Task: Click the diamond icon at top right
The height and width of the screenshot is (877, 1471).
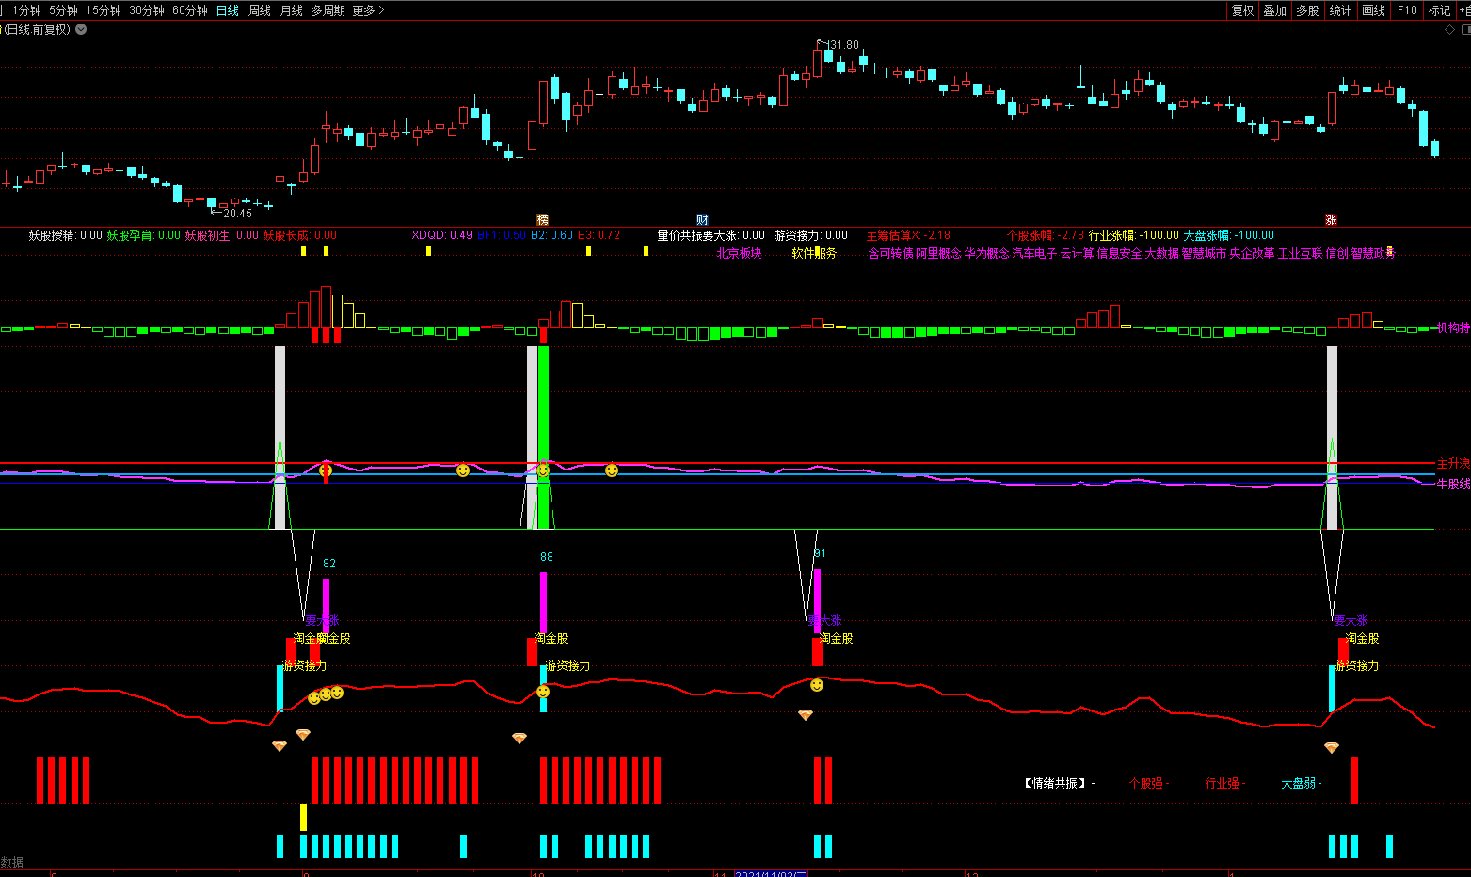Action: (1449, 30)
